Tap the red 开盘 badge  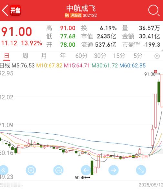[15, 10]
